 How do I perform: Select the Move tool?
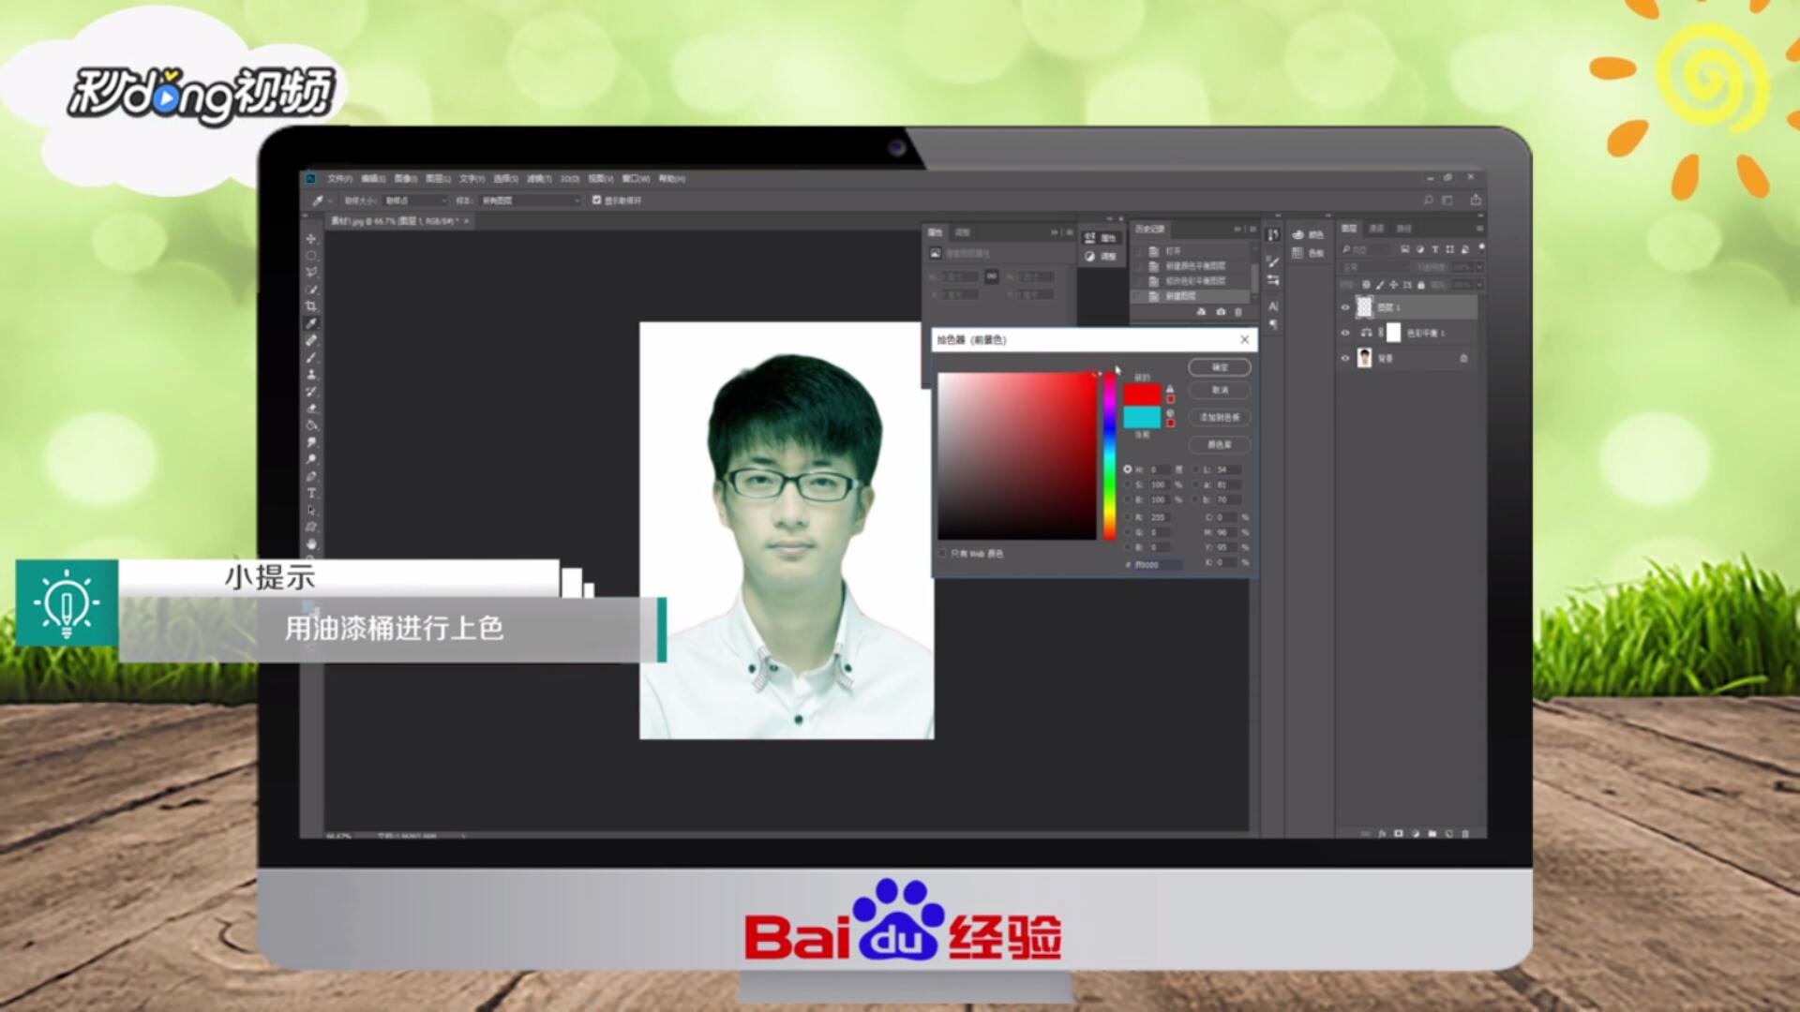point(311,239)
